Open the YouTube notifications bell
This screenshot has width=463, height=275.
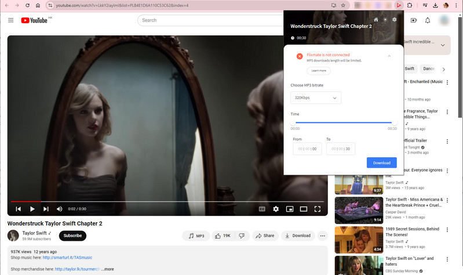428,20
